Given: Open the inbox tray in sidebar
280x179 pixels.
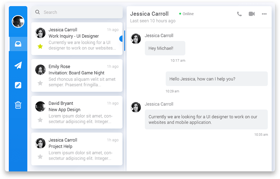Looking at the screenshot, I should point(18,44).
